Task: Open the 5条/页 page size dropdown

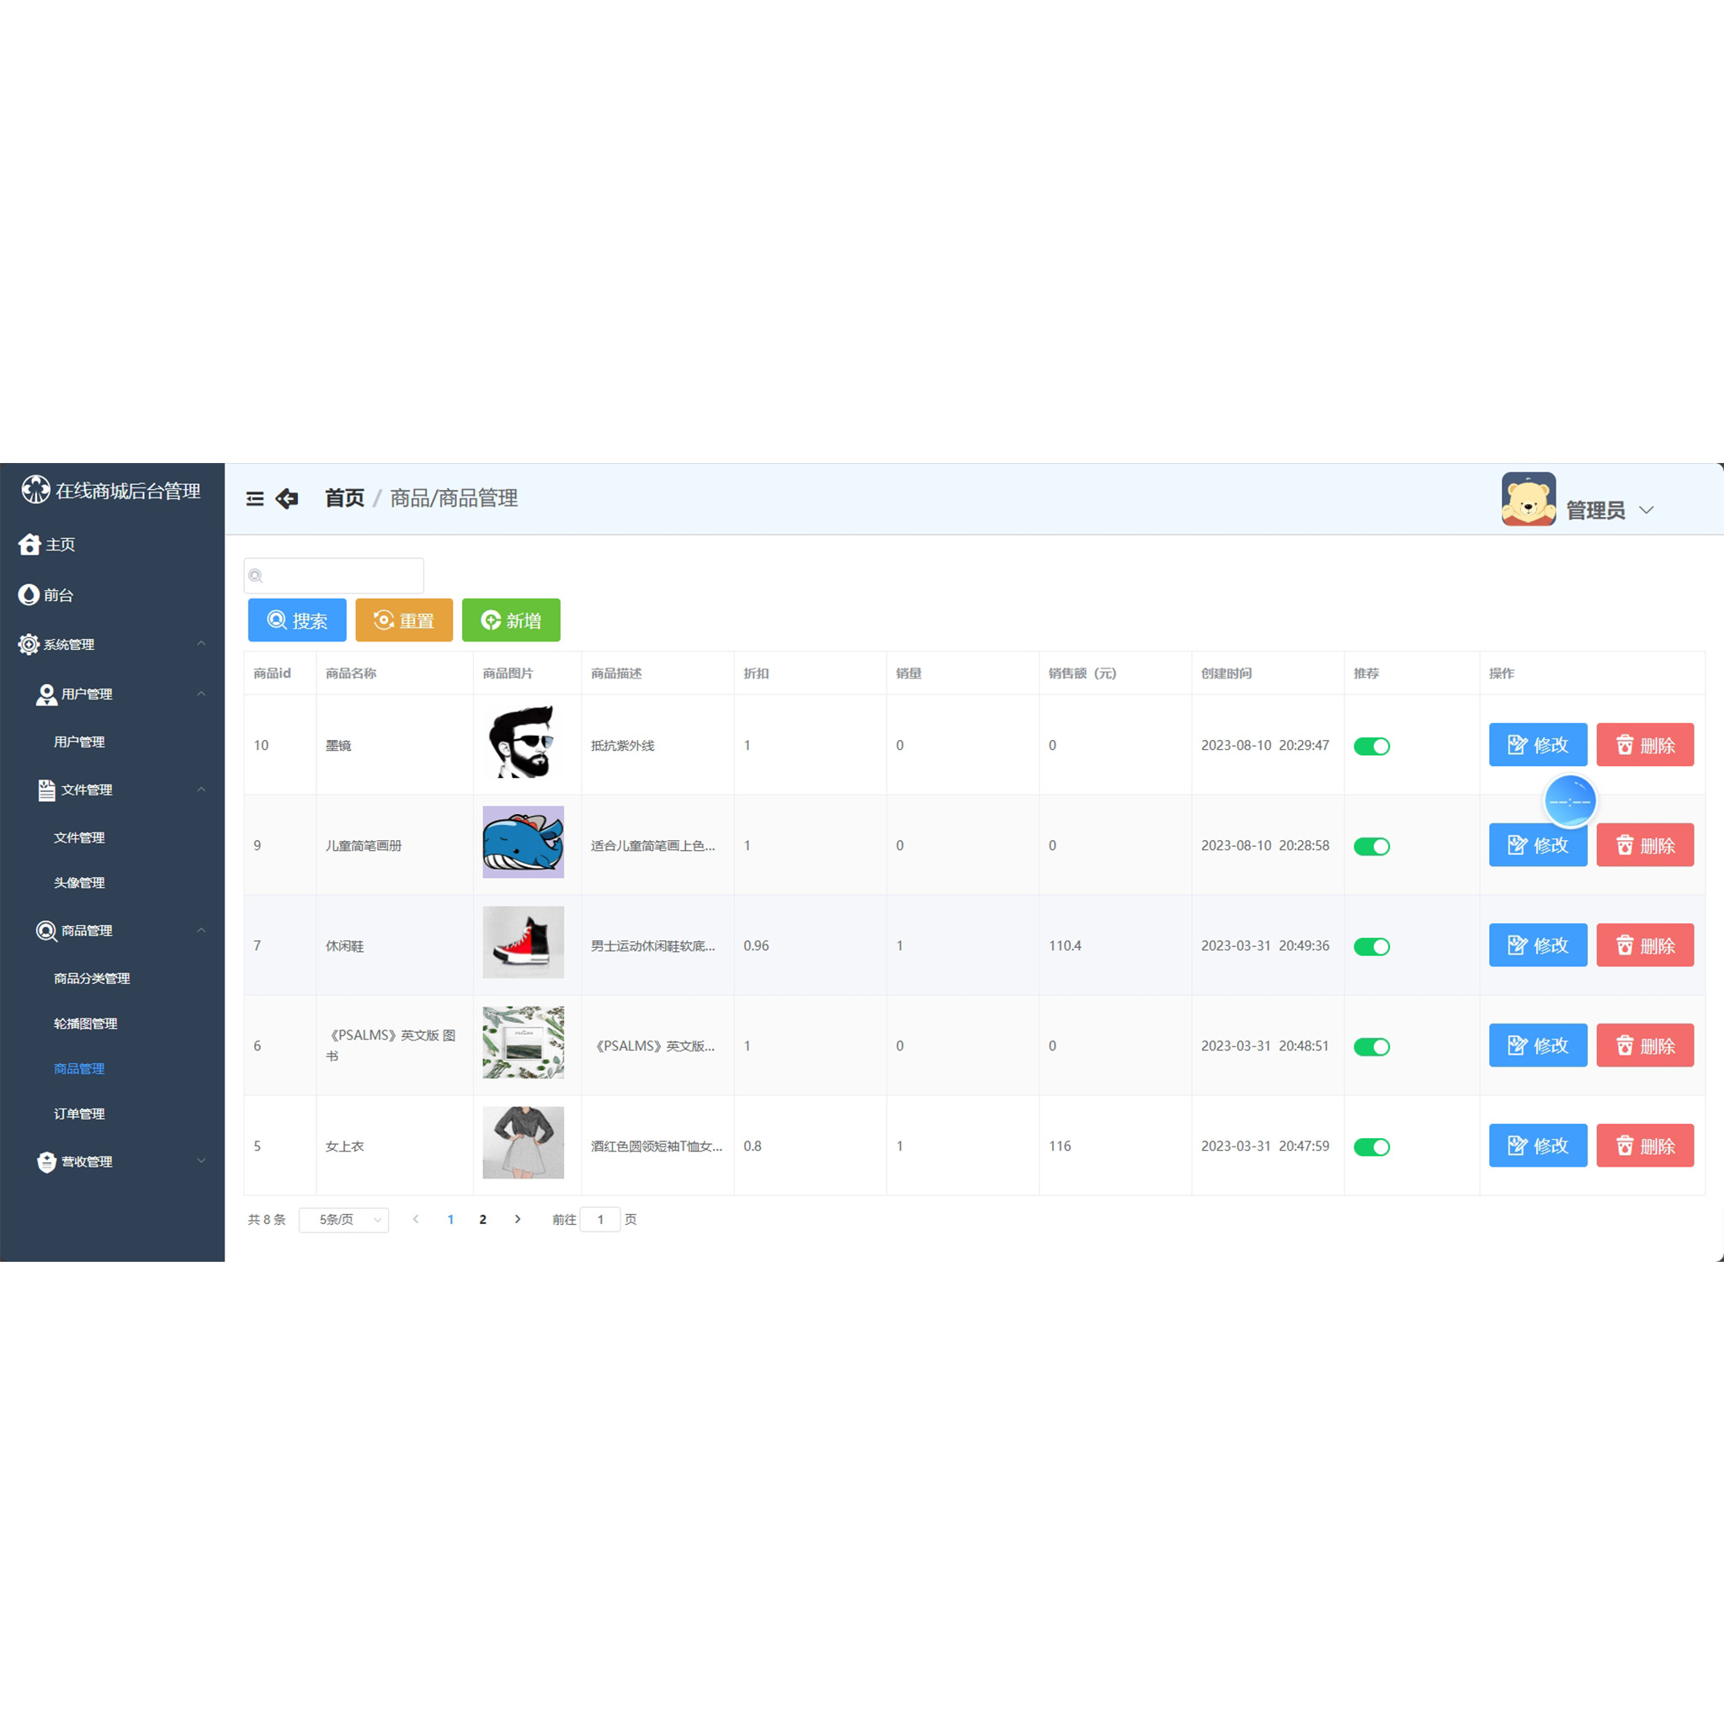Action: 343,1219
